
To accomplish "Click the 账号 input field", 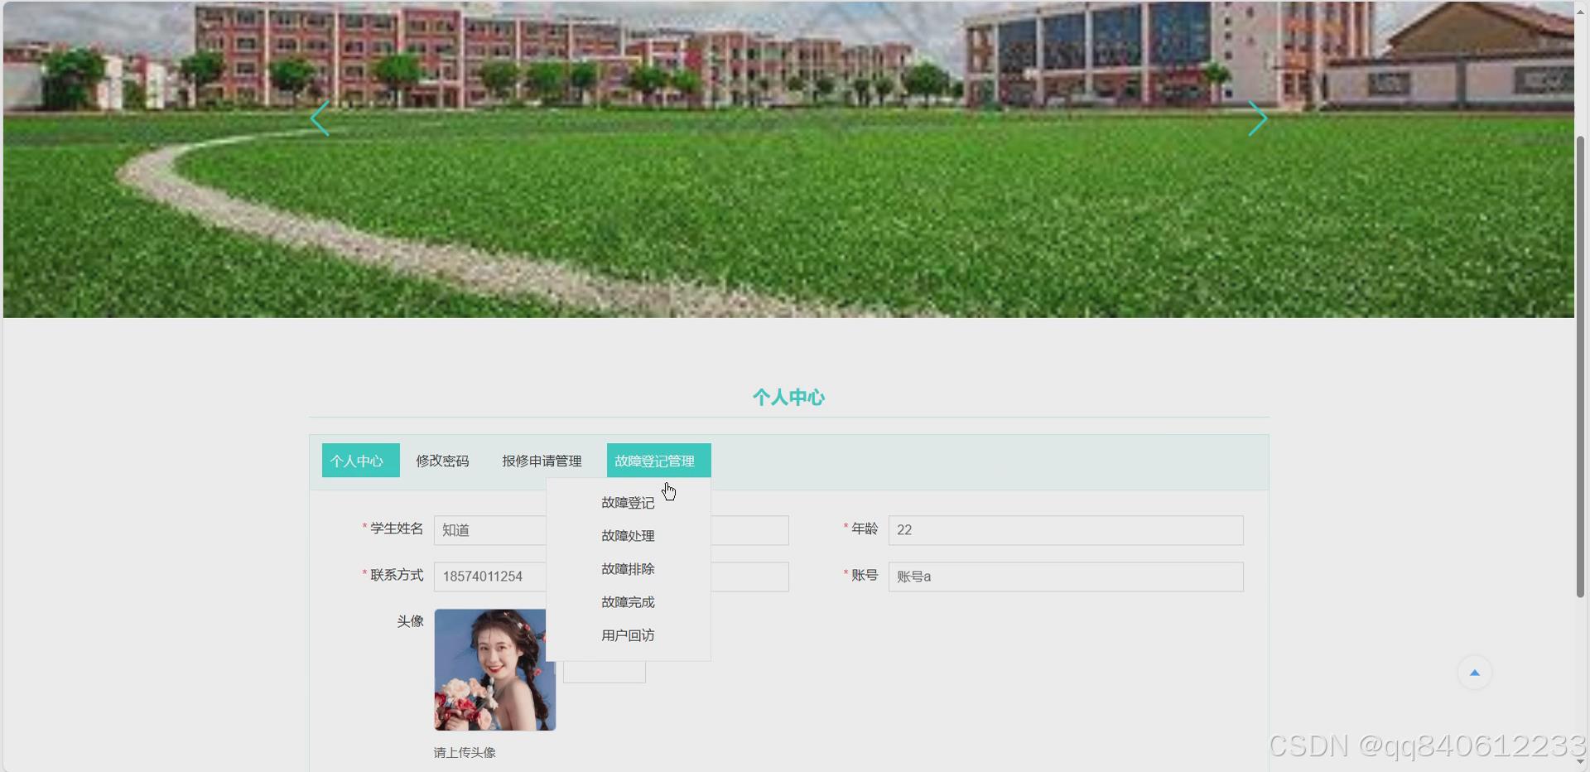I will [1066, 577].
